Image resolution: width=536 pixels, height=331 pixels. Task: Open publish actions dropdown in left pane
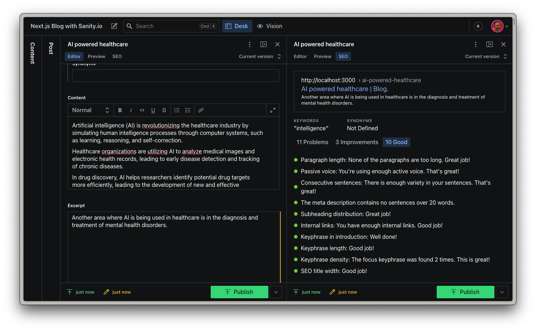276,292
